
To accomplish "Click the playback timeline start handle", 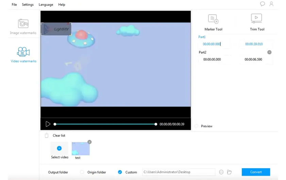I will [x=55, y=124].
